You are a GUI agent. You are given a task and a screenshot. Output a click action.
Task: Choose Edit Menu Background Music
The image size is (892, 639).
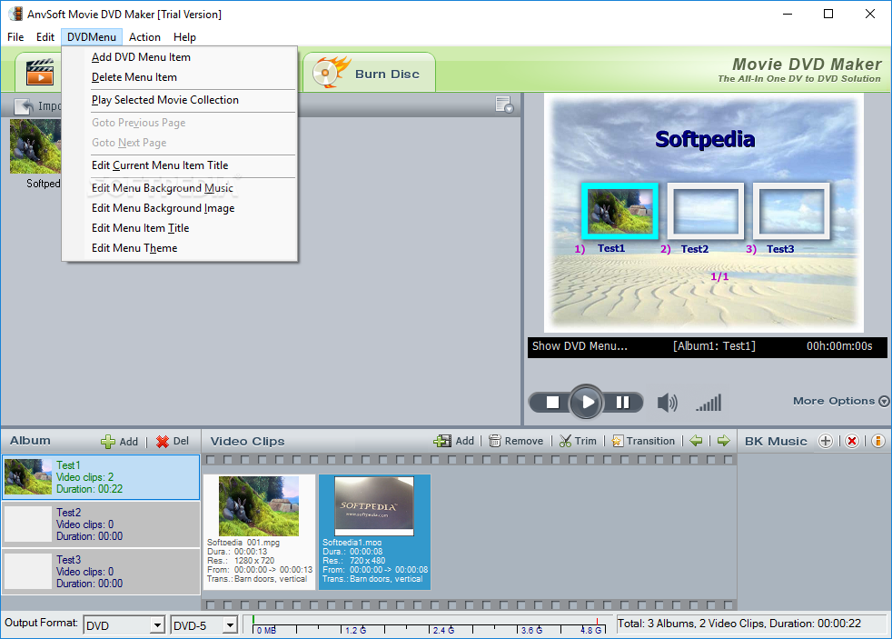(179, 188)
